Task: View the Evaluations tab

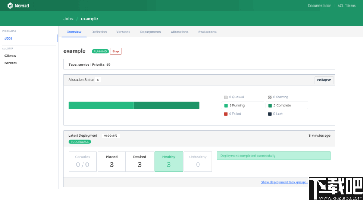Action: pyautogui.click(x=207, y=32)
